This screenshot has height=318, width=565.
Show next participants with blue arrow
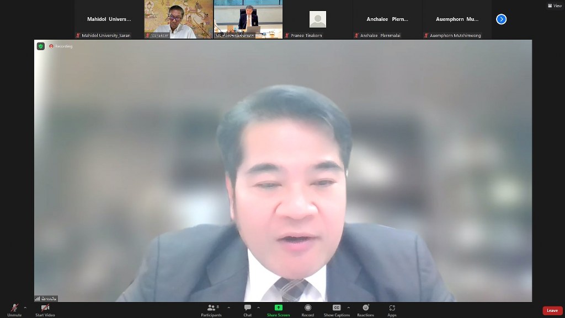pyautogui.click(x=501, y=19)
